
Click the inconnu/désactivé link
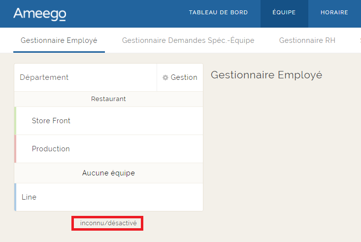tap(108, 223)
